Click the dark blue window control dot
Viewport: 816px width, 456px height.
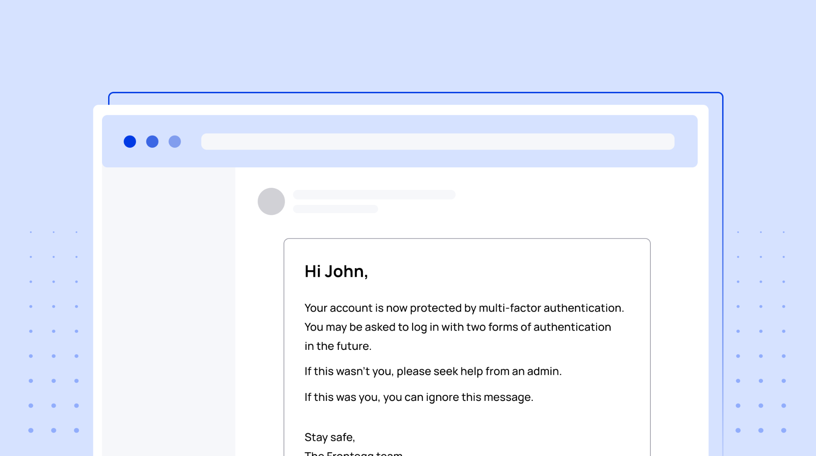(x=130, y=142)
